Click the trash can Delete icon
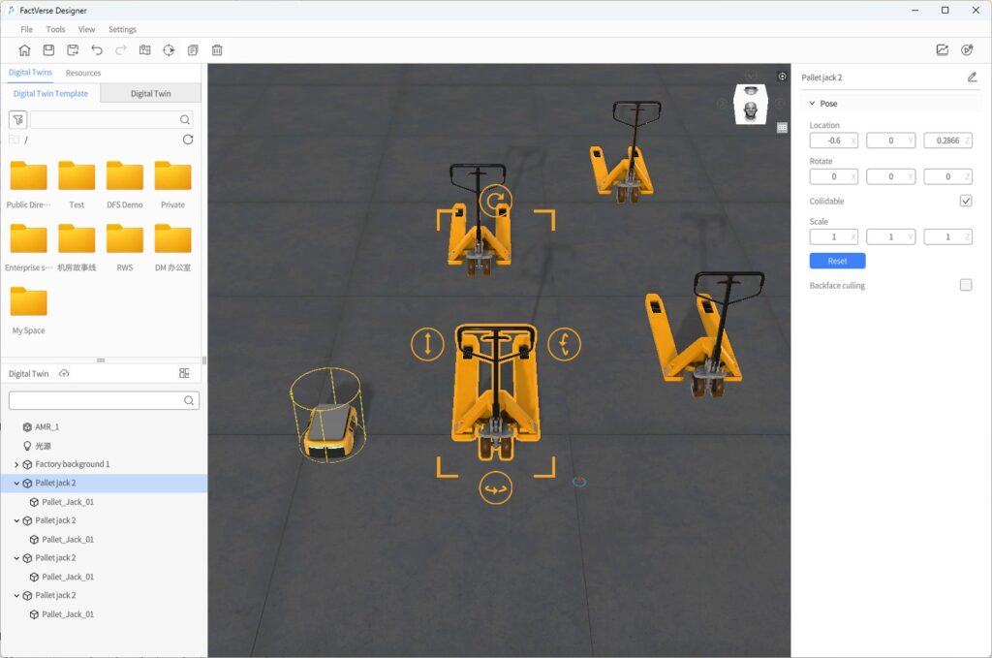This screenshot has height=658, width=992. [x=217, y=50]
